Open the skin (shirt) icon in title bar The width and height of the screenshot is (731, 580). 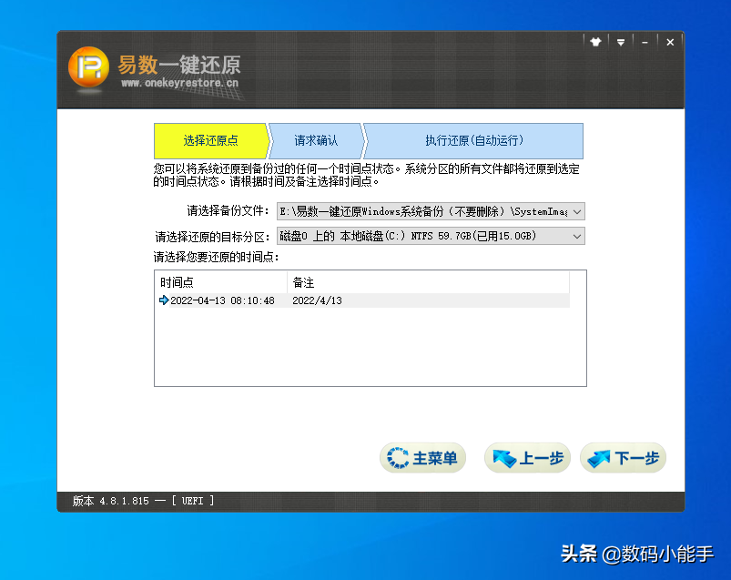point(596,43)
